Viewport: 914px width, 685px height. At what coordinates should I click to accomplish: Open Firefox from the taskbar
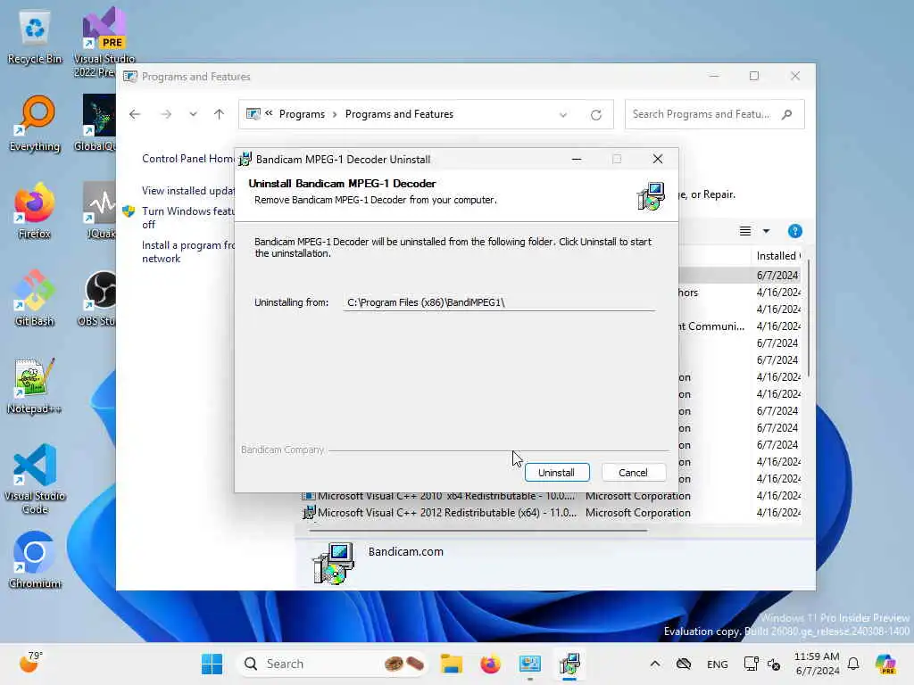(x=490, y=664)
